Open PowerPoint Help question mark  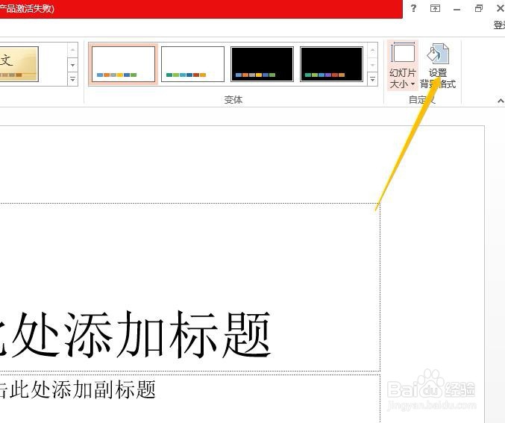pos(413,8)
